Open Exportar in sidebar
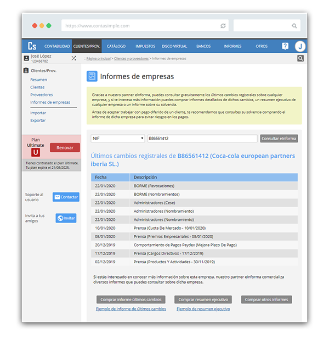329x338 pixels. tap(38, 120)
